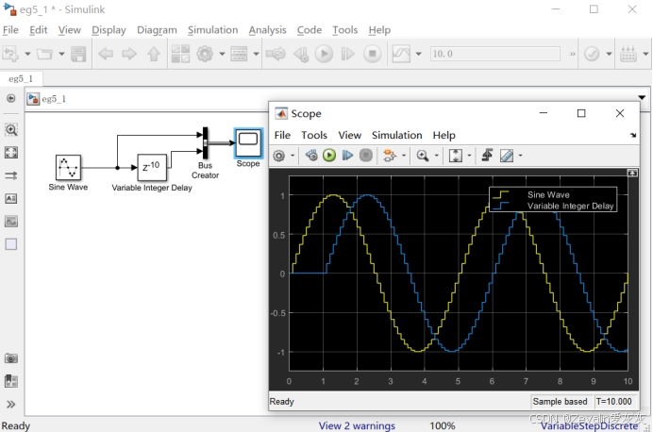Toggle Sample Time Display arrows icon
This screenshot has height=432, width=653.
pyautogui.click(x=11, y=175)
